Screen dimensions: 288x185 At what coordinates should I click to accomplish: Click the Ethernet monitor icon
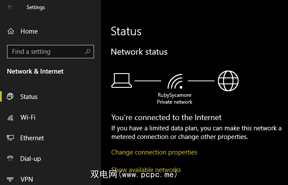pyautogui.click(x=11, y=138)
